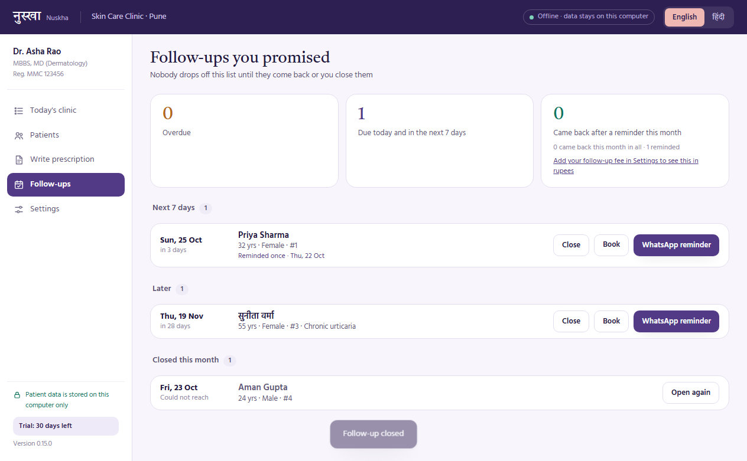Click the 'Next 7 days' section heading
Image resolution: width=747 pixels, height=461 pixels.
click(174, 208)
